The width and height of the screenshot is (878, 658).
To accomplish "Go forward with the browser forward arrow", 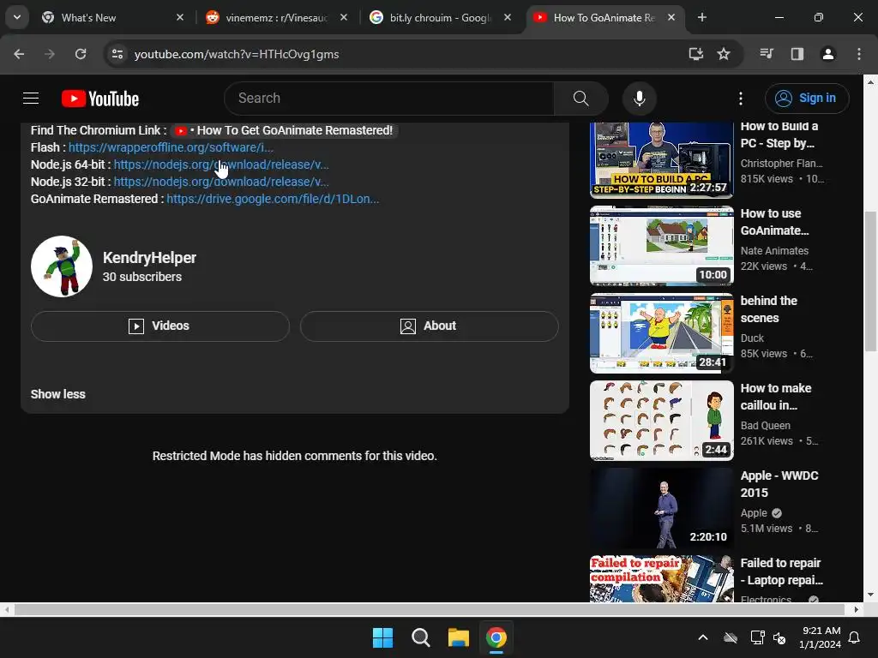I will tap(50, 54).
